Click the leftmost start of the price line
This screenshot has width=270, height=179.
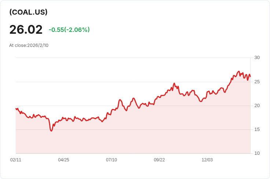[16, 109]
